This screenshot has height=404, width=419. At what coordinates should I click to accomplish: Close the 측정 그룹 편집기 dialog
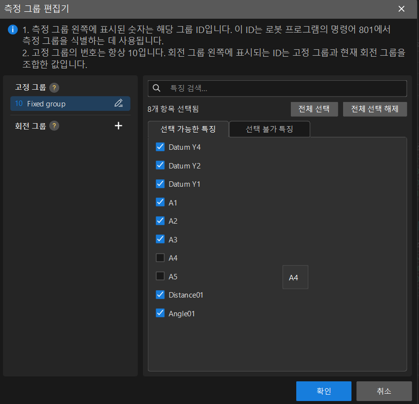point(401,9)
